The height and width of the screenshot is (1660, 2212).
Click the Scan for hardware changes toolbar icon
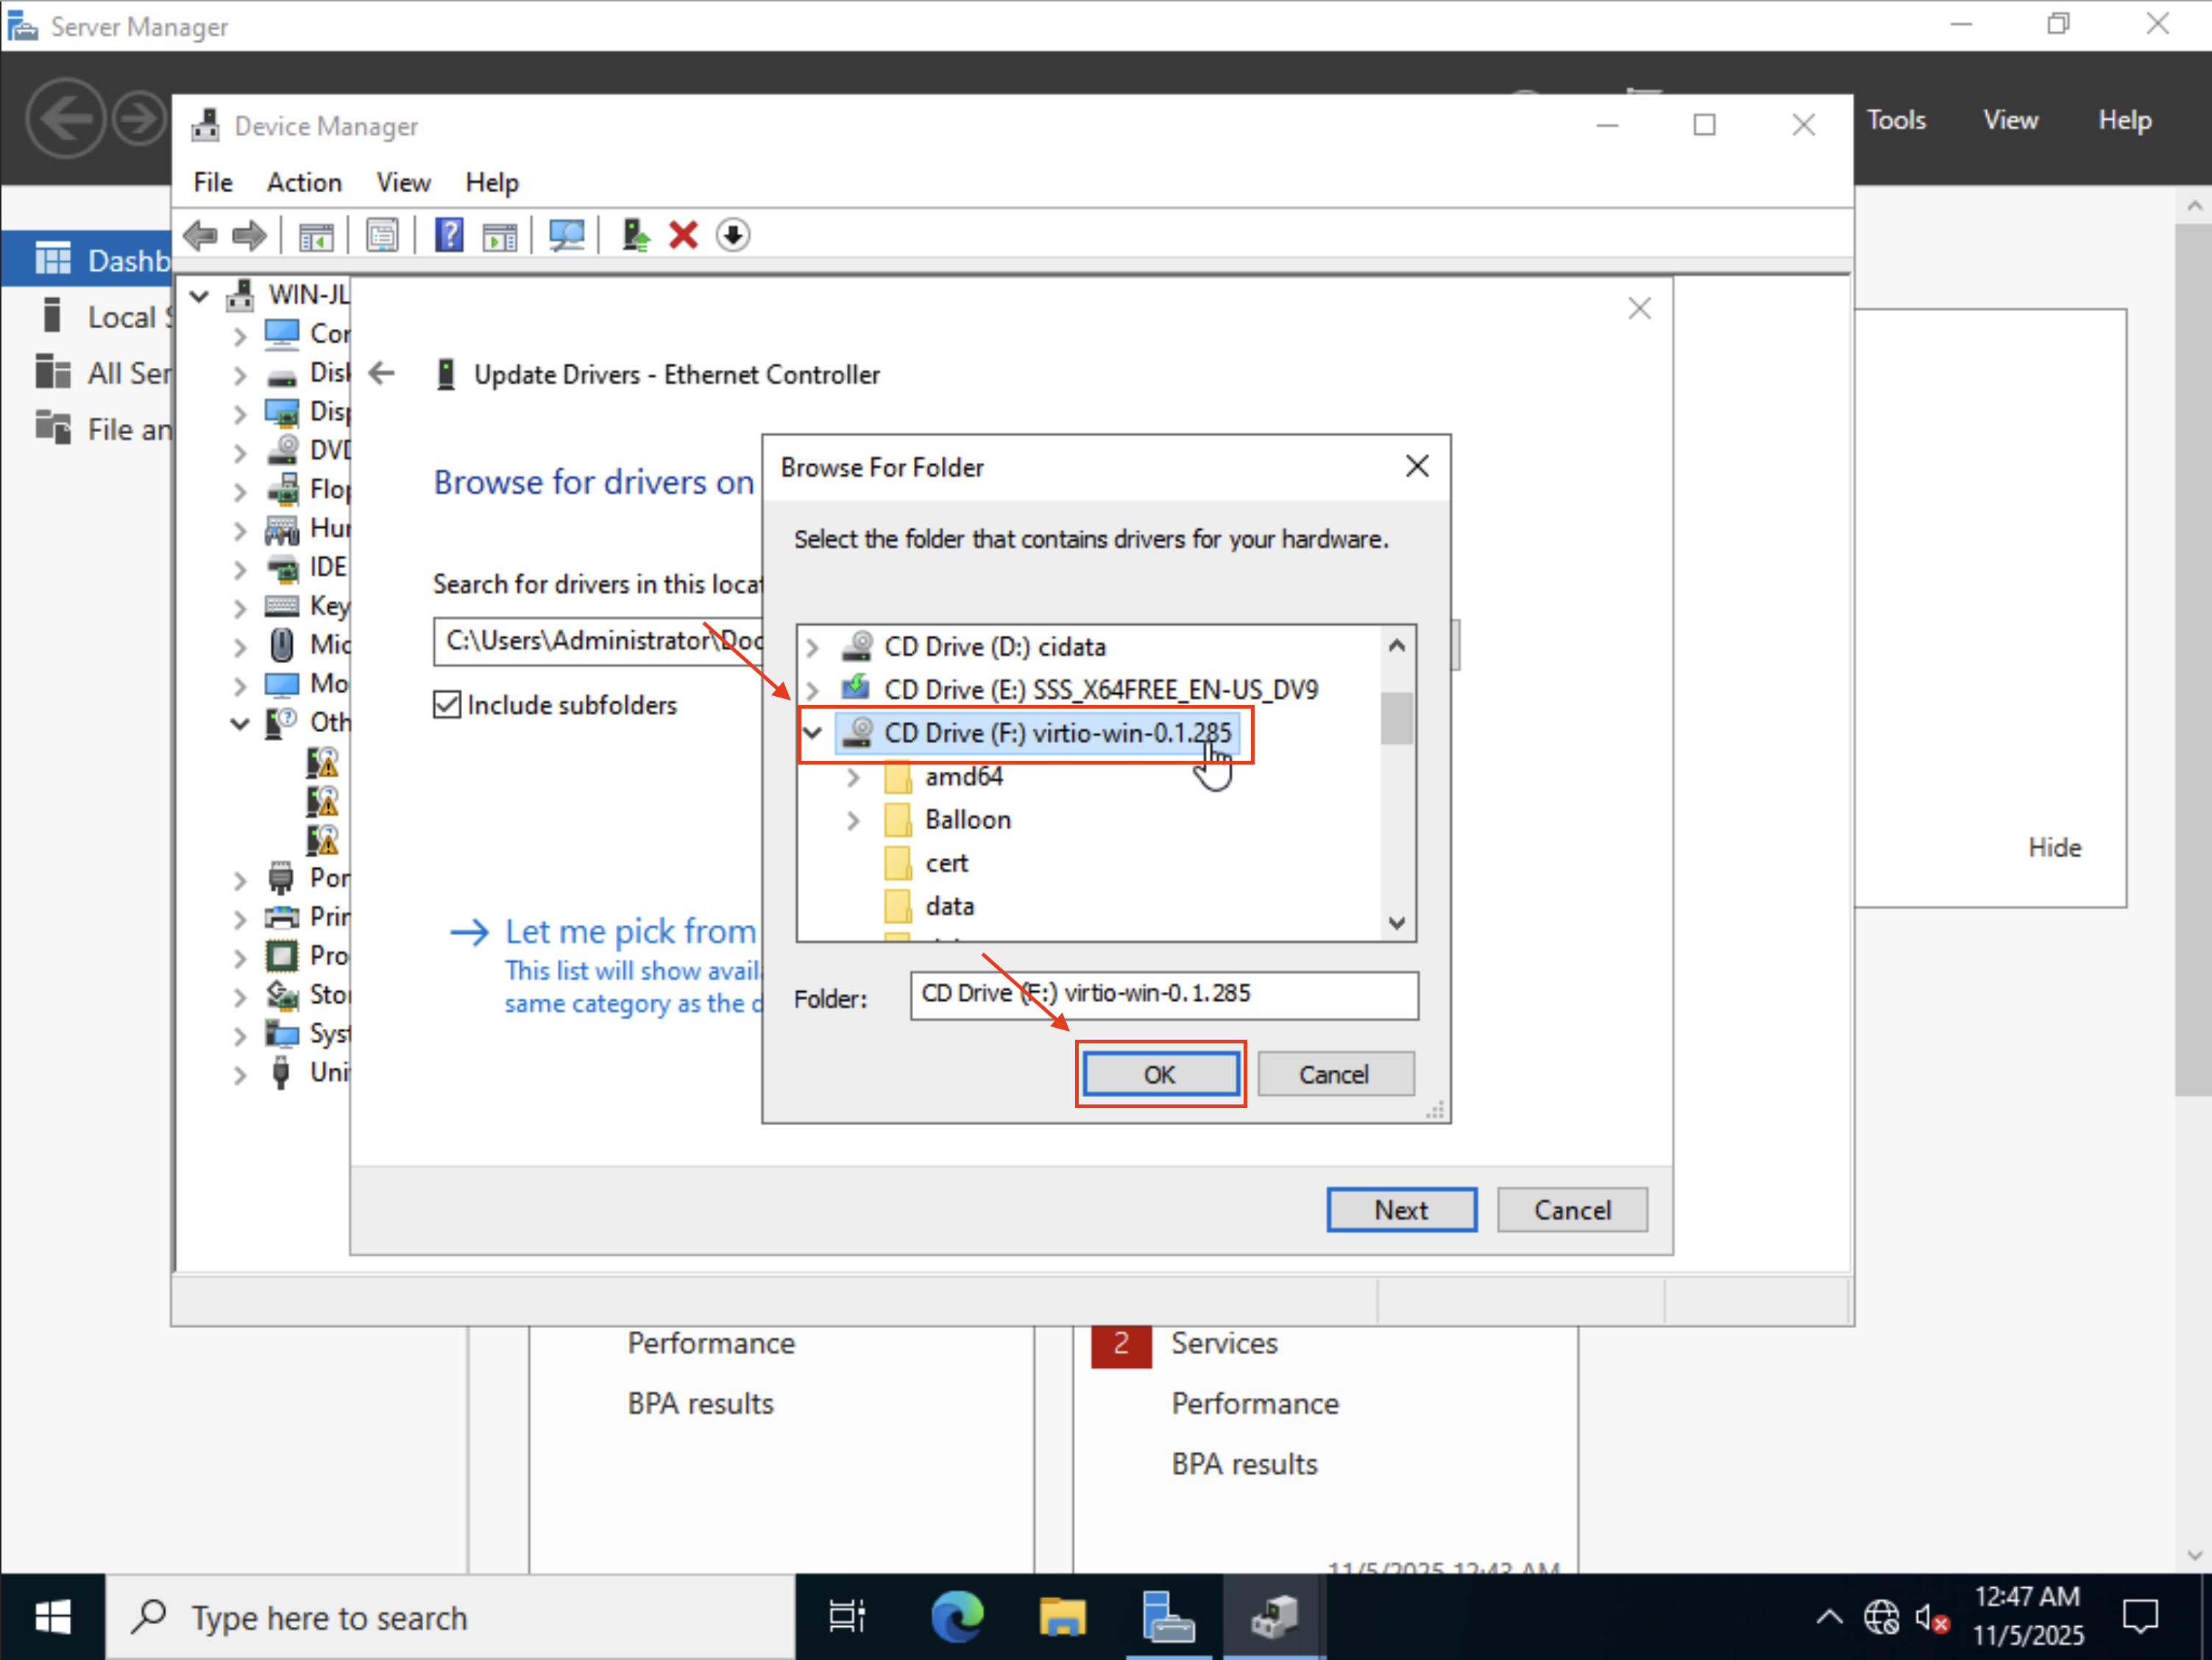(567, 235)
